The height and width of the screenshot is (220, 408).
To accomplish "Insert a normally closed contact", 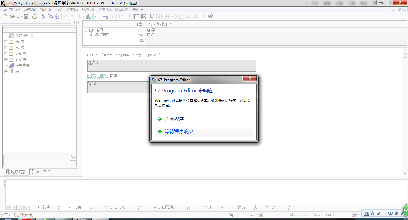I will click(168, 16).
